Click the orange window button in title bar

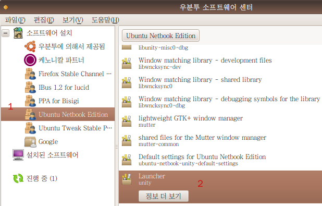pyautogui.click(x=6, y=7)
